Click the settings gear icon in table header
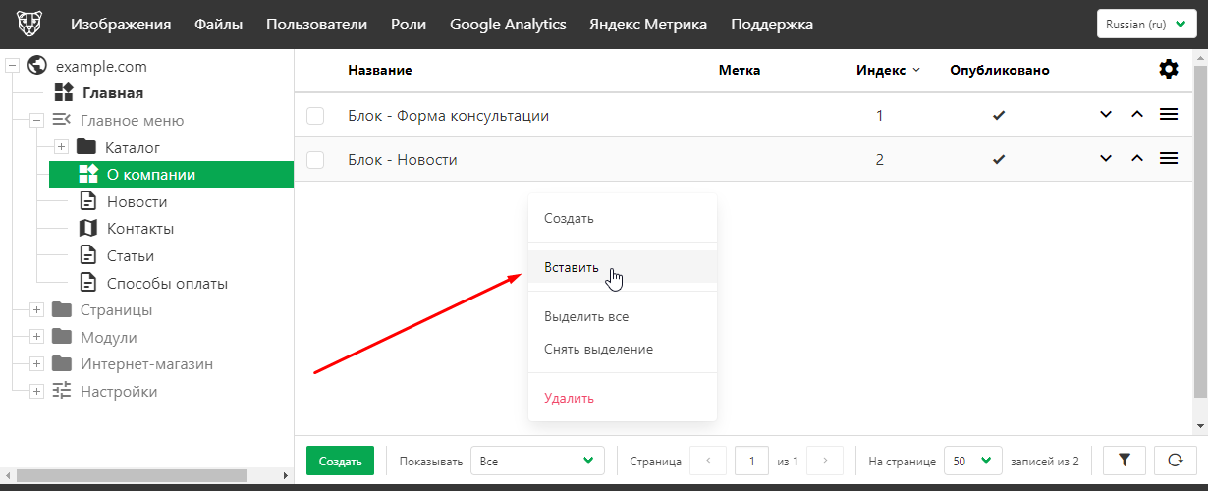1208x491 pixels. 1168,69
